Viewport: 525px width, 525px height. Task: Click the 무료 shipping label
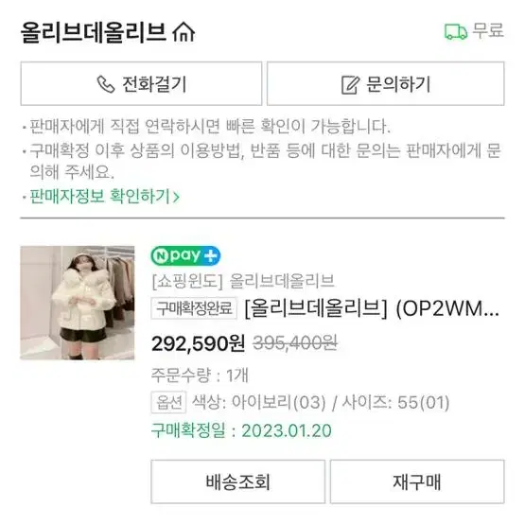pyautogui.click(x=488, y=30)
